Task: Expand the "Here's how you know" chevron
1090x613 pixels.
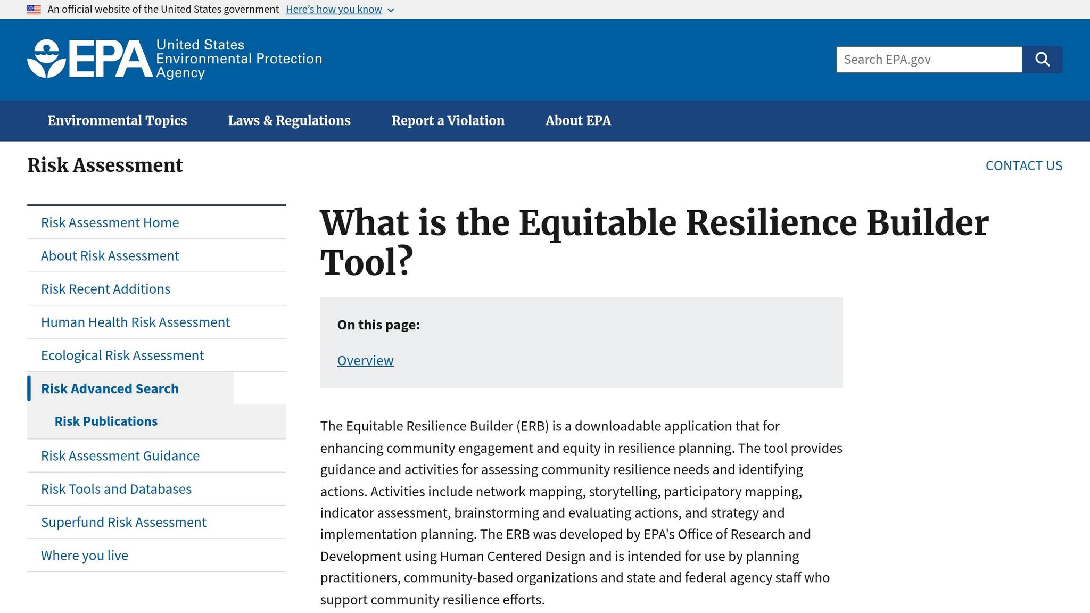Action: [x=391, y=10]
